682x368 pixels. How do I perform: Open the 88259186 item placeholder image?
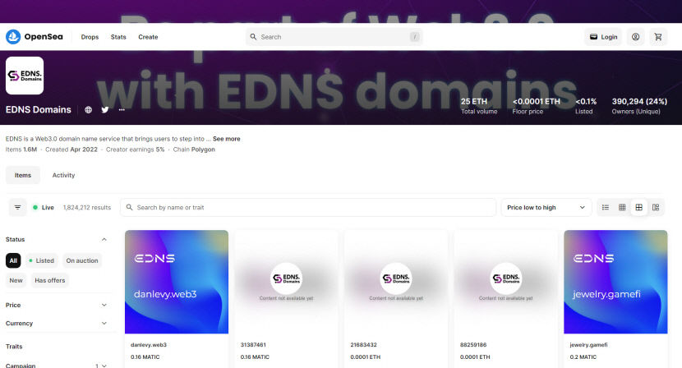(506, 282)
